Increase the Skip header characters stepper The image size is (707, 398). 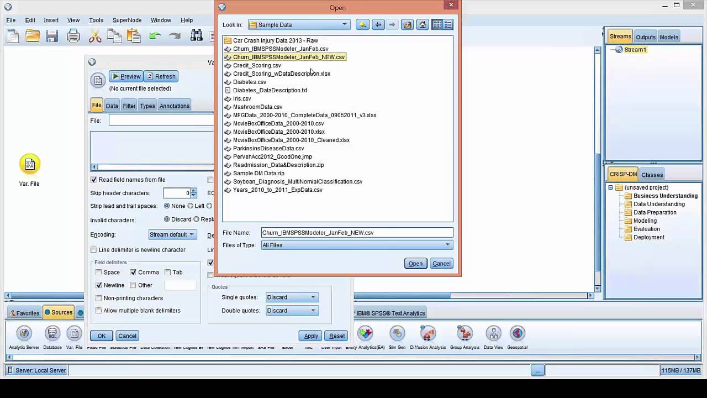click(193, 191)
